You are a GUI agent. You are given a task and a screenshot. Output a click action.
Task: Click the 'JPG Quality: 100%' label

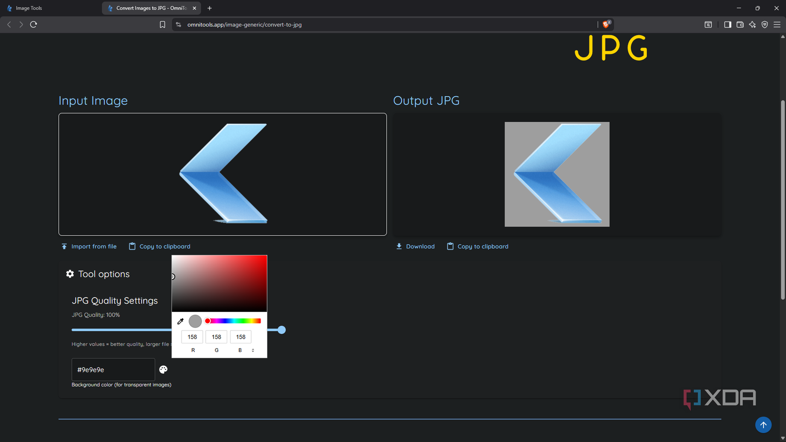tap(96, 315)
